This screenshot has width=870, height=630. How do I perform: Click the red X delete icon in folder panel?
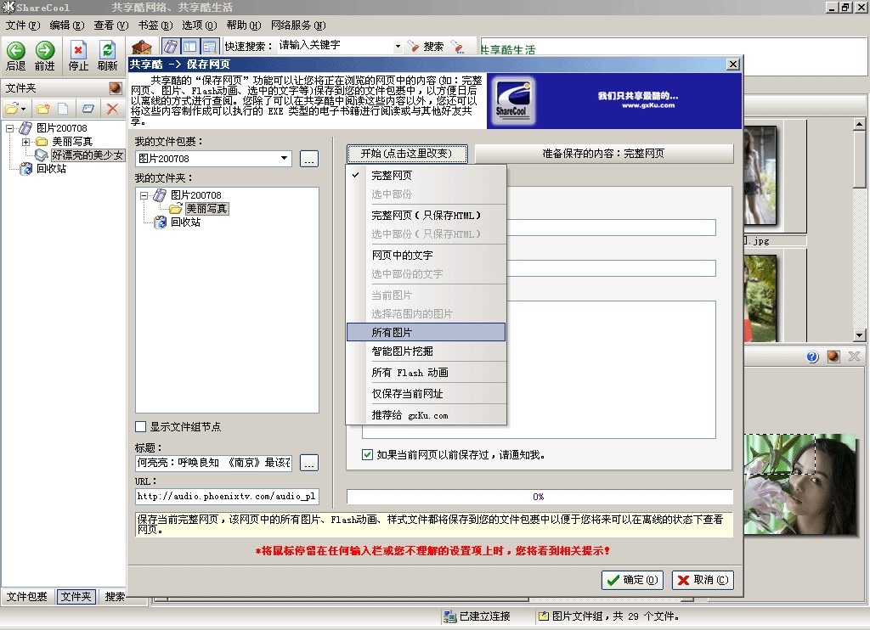[x=111, y=108]
